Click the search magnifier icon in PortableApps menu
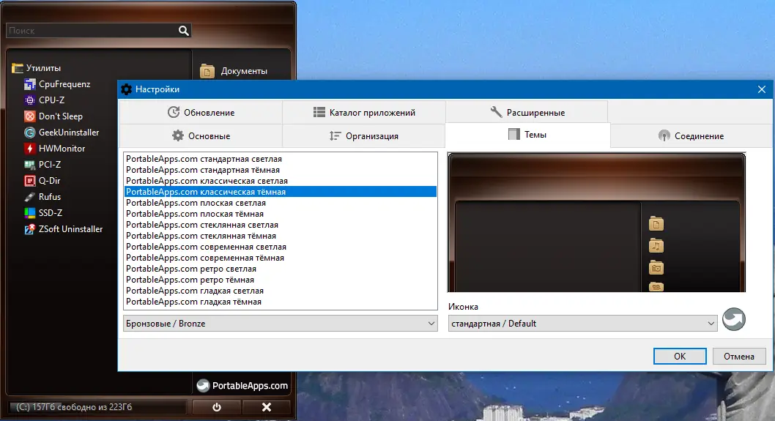The height and width of the screenshot is (421, 775). click(x=183, y=31)
